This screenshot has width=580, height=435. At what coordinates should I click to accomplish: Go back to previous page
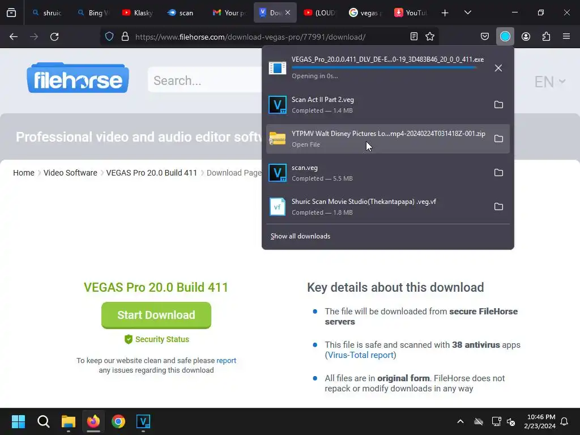pos(14,37)
